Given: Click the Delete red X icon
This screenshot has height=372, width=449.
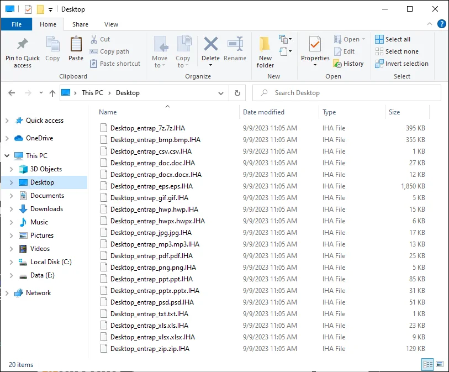Looking at the screenshot, I should pos(210,45).
